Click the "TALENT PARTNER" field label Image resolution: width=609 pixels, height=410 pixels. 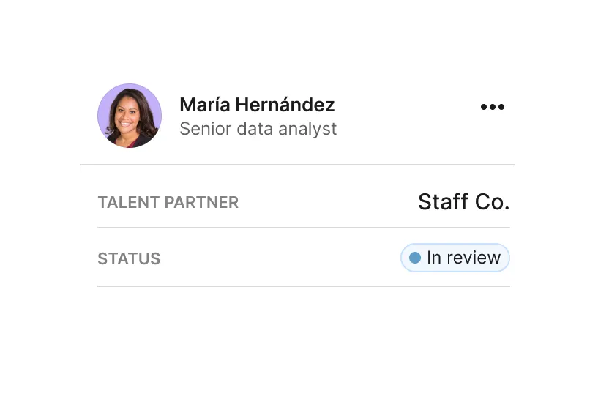(168, 203)
